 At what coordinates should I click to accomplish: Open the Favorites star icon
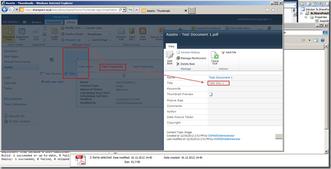point(273,10)
